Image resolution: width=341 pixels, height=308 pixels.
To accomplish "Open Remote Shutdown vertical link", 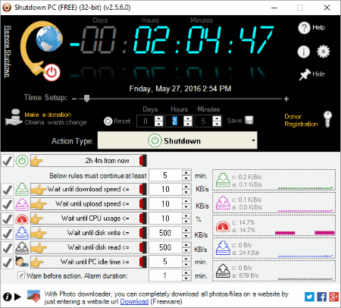I will click(8, 51).
